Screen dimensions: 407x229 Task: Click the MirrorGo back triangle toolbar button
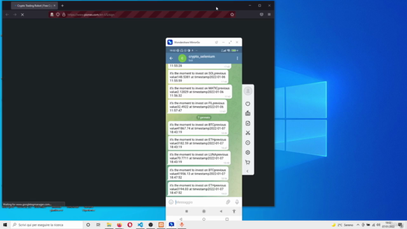(221, 211)
